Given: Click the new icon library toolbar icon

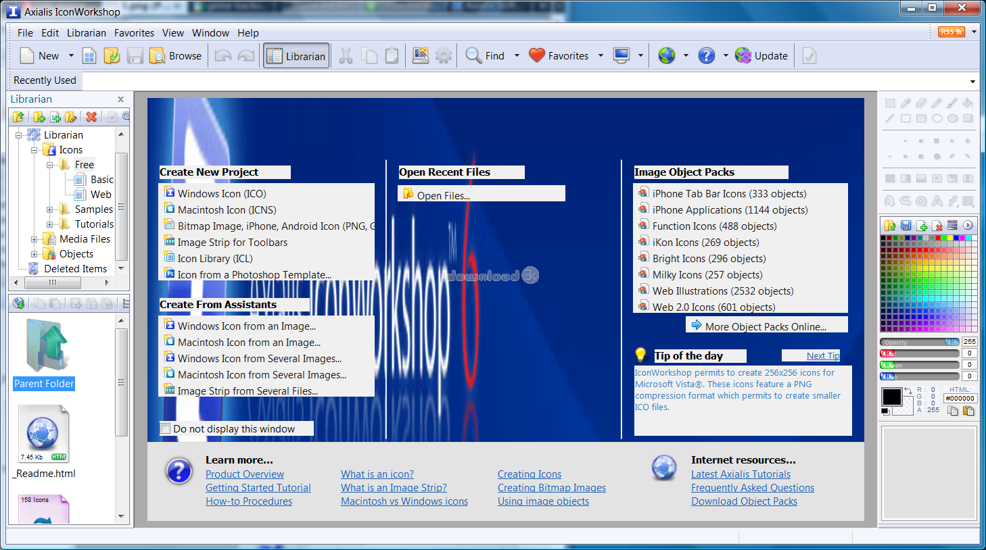Looking at the screenshot, I should pos(89,55).
